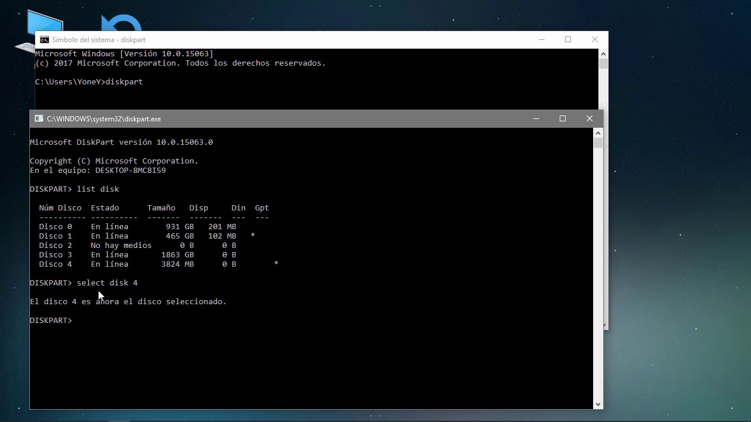751x422 pixels.
Task: Click the 'list disk' command text
Action: click(x=98, y=189)
